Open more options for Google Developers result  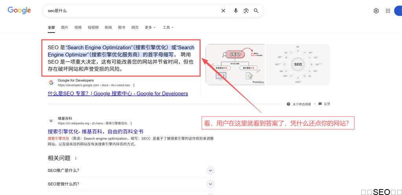pyautogui.click(x=134, y=85)
